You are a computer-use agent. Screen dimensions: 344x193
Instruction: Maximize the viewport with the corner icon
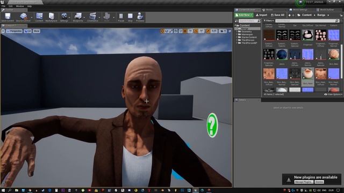(230, 31)
